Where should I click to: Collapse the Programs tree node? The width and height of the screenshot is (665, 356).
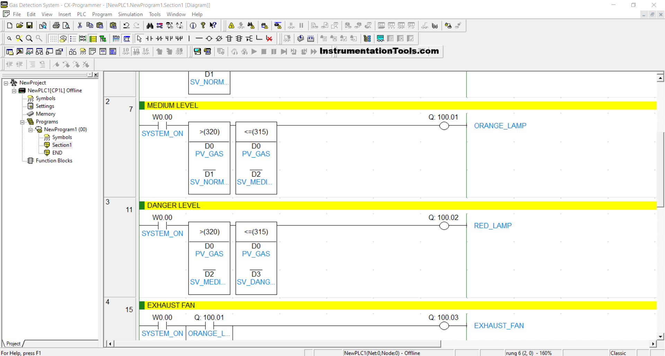coord(22,122)
